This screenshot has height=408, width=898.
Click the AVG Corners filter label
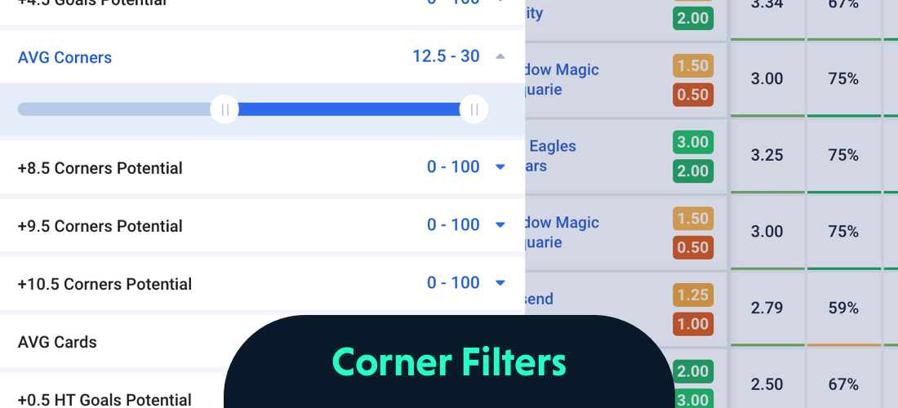[64, 58]
